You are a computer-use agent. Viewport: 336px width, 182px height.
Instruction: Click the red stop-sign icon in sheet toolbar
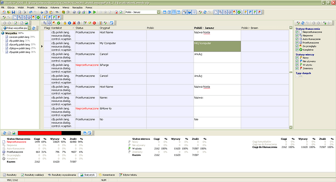(x=94, y=23)
